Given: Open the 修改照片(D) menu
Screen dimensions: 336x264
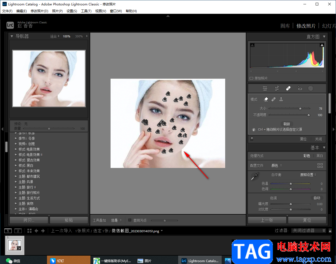Looking at the screenshot, I should point(39,11).
